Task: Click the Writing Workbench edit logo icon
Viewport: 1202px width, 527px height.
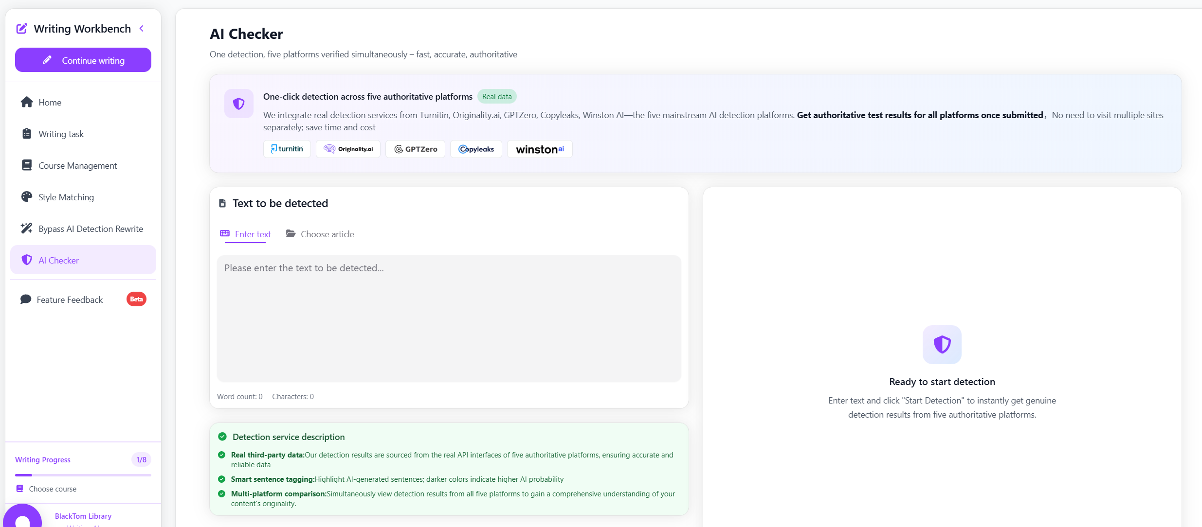Action: [22, 29]
